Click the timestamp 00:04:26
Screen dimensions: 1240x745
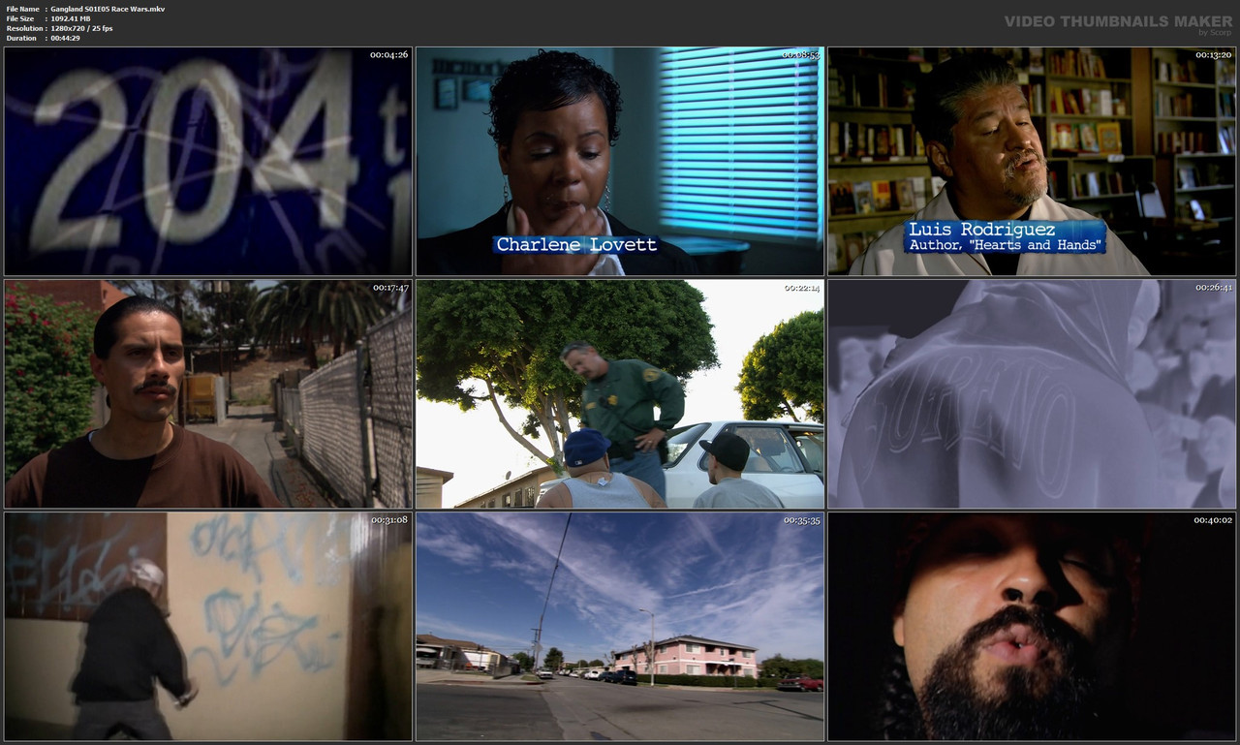click(x=388, y=55)
